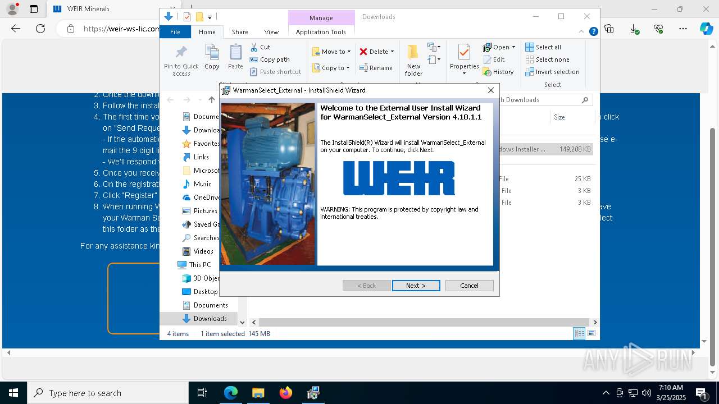The height and width of the screenshot is (404, 719).
Task: Open the Edge Copilot icon
Action: tap(706, 29)
